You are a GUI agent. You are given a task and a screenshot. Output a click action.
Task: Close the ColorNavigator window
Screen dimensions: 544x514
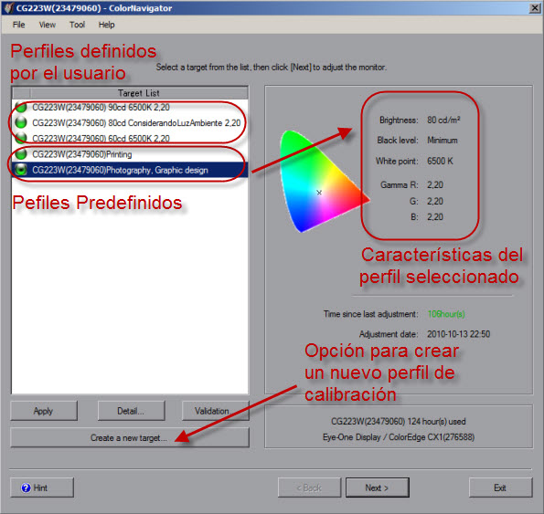pos(535,8)
